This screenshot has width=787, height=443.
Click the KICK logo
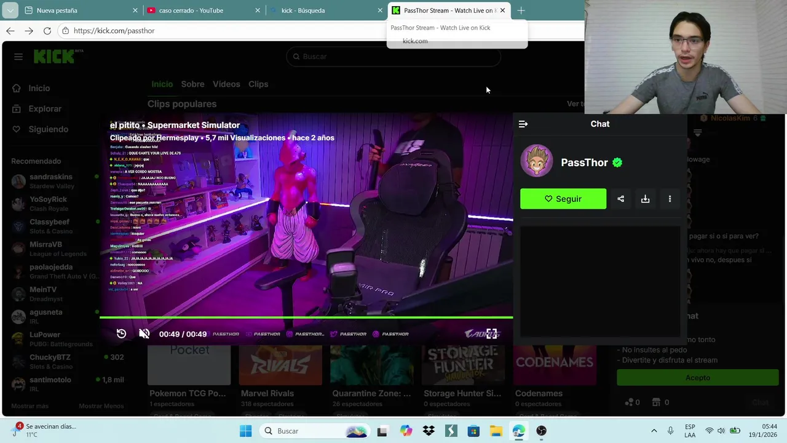(58, 56)
